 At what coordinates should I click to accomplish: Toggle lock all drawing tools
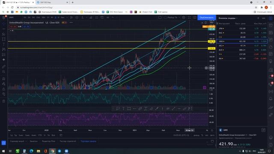point(4,89)
